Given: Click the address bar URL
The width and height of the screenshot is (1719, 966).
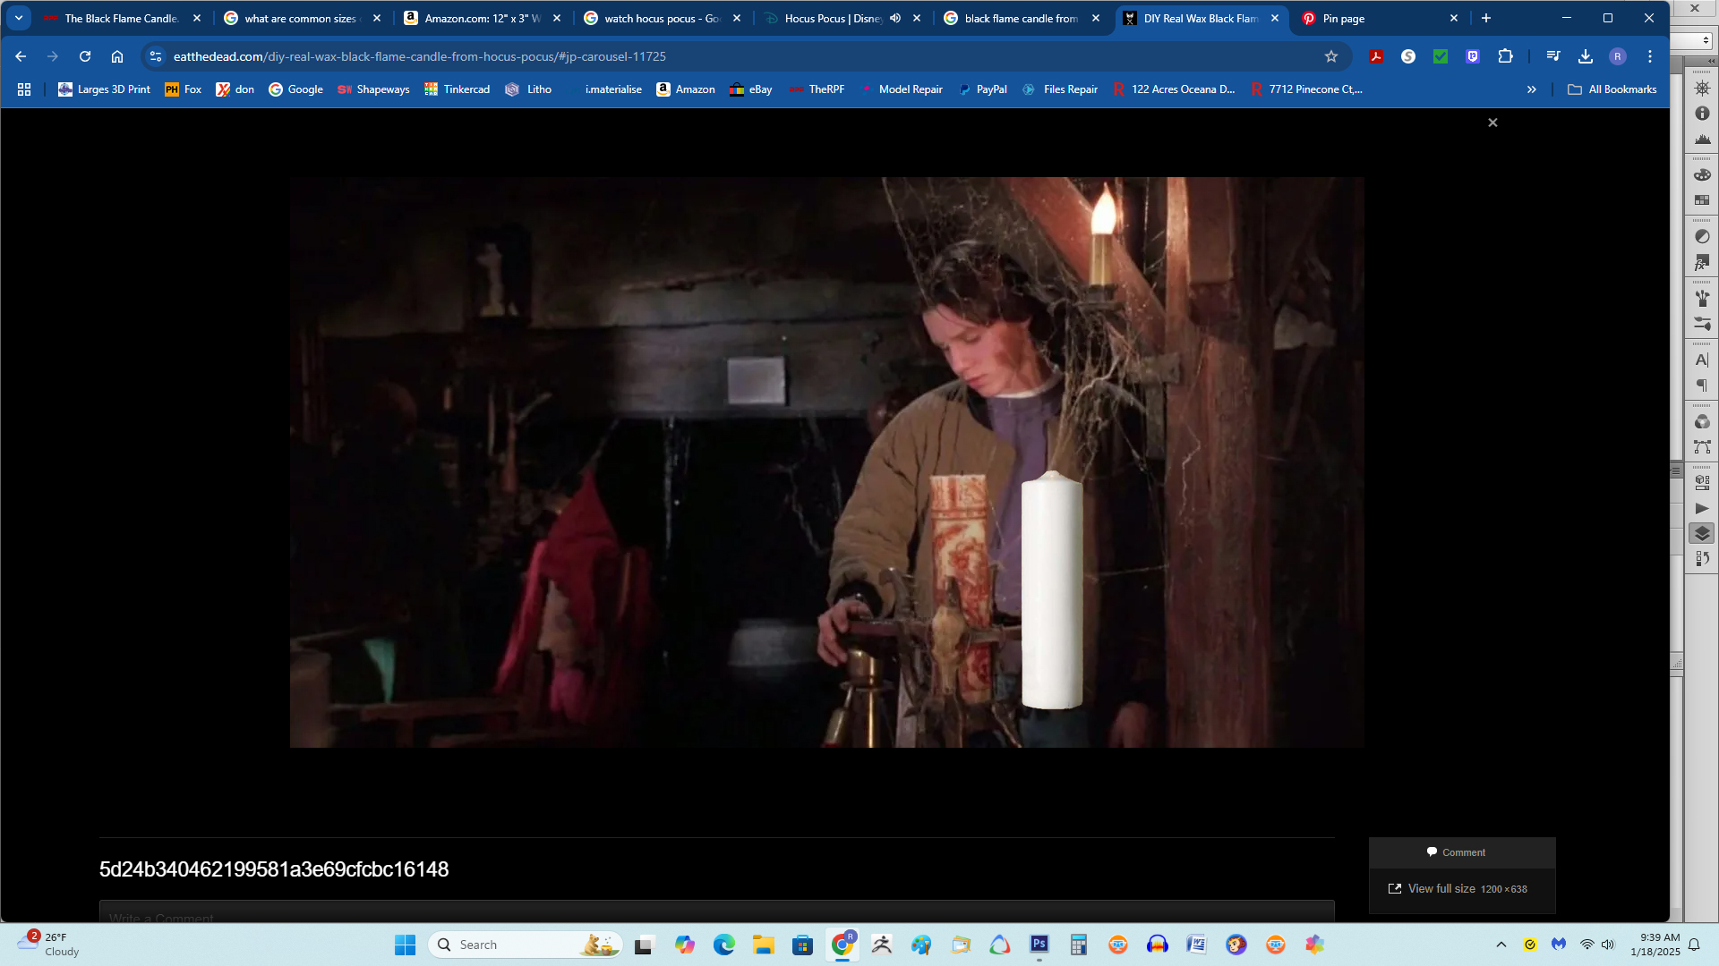Looking at the screenshot, I should point(419,56).
